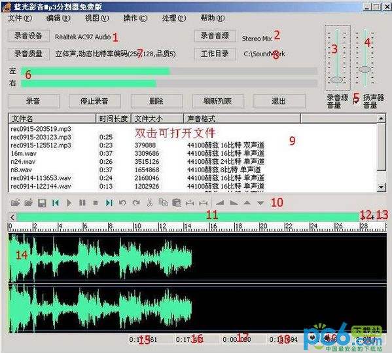Open the 视图 (V) menu
The height and width of the screenshot is (353, 392).
click(97, 18)
